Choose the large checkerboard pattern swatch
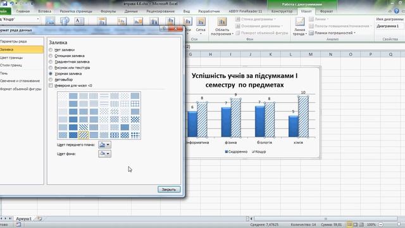 coord(135,120)
